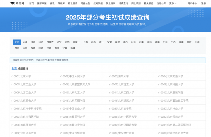
Task: Go to 国家政策 in the top menu
Action: (x=42, y=3)
